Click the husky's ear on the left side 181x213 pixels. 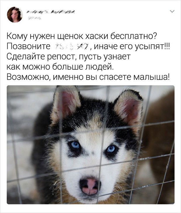coord(66,104)
